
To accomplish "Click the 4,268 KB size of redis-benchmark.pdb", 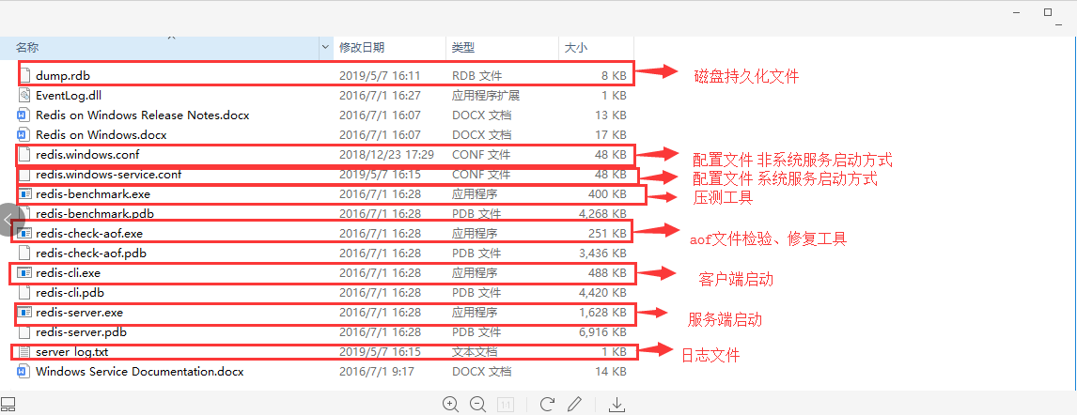I will [x=602, y=213].
